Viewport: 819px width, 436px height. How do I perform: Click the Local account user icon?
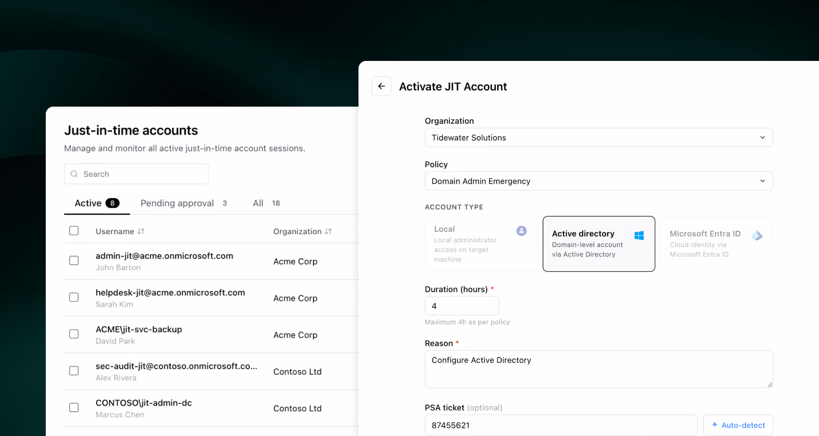tap(522, 231)
